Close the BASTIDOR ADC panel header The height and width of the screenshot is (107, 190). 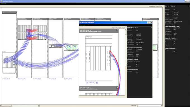tap(117, 87)
